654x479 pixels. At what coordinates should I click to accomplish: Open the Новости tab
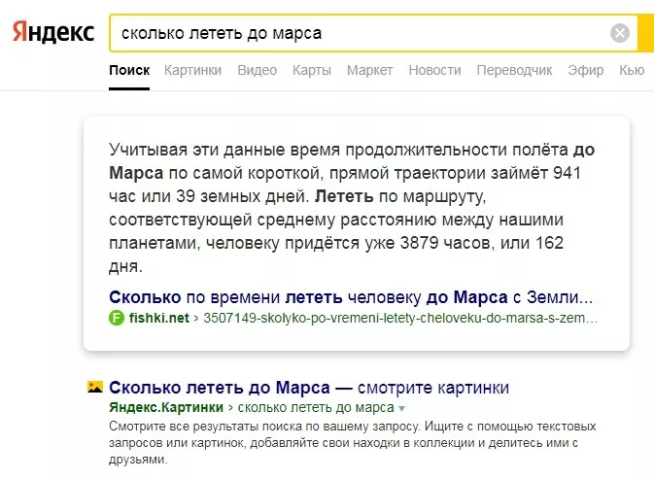pyautogui.click(x=434, y=70)
